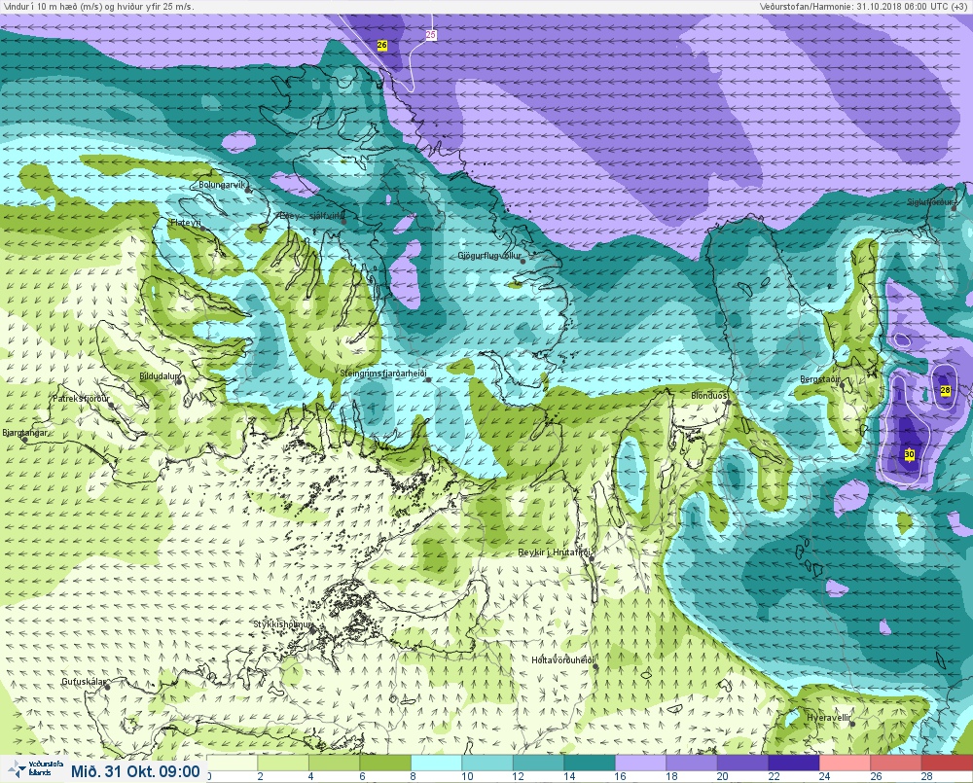Click the gust contour label 25

[x=431, y=35]
